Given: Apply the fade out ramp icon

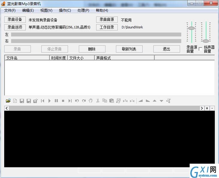Looking at the screenshot, I should [x=148, y=101].
